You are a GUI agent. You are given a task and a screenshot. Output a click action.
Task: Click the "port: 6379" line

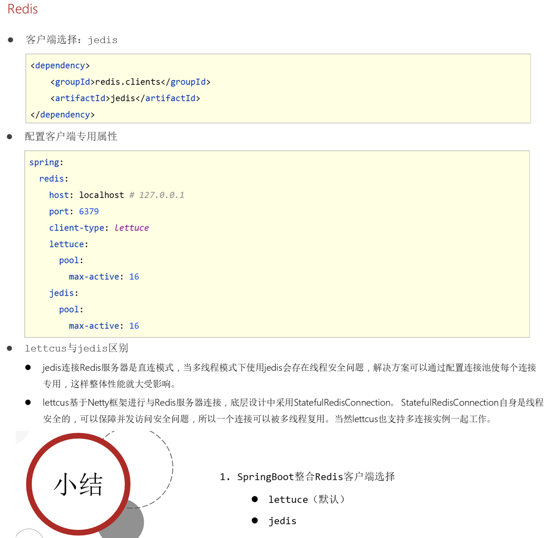74,212
